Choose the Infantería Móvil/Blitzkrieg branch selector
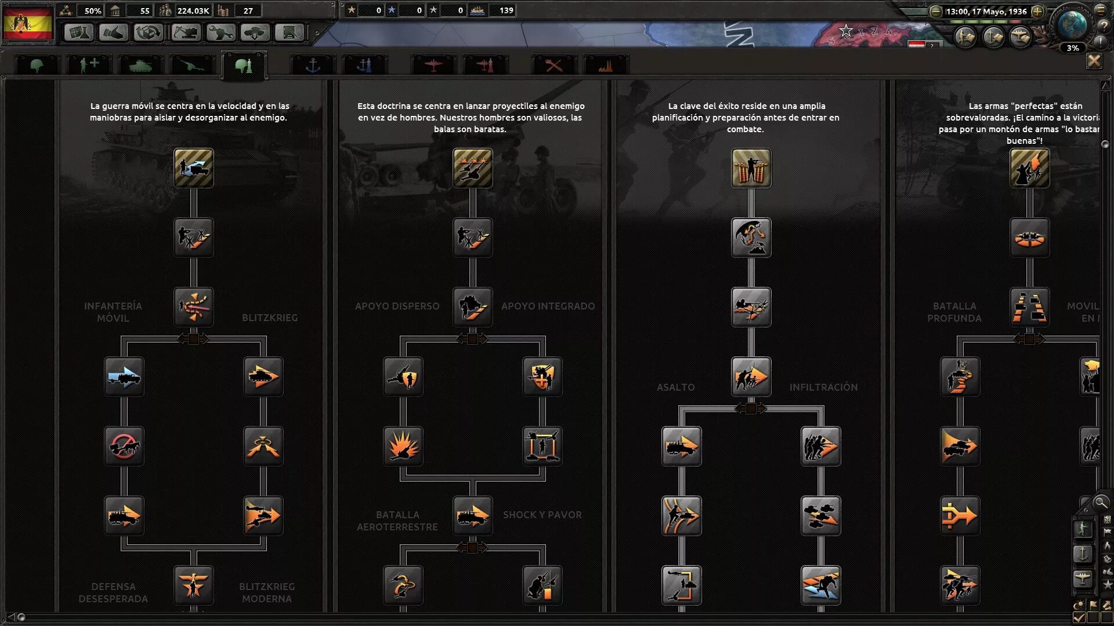This screenshot has height=626, width=1114. click(x=193, y=339)
